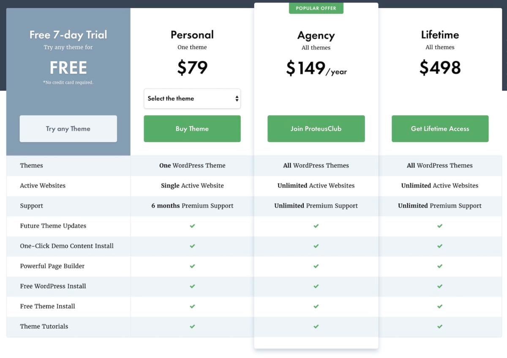Click the Free Theme Install checkmark under Agency
The image size is (507, 358).
pos(316,306)
